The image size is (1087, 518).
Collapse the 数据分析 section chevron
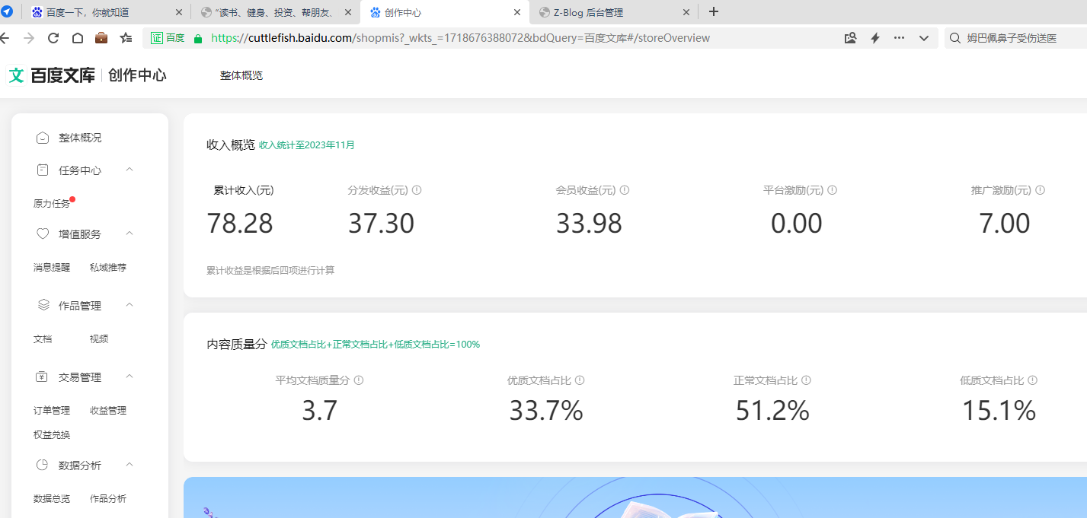[x=129, y=465]
